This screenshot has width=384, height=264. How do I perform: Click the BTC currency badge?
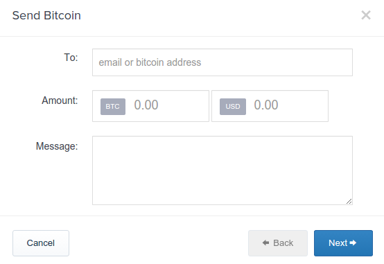point(113,107)
